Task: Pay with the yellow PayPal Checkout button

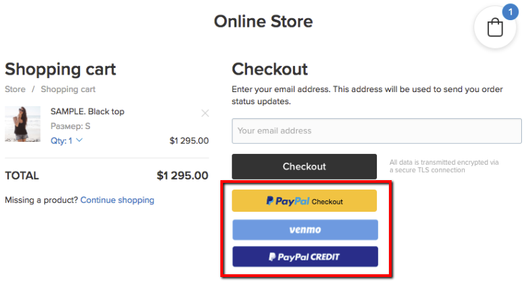Action: (x=304, y=201)
